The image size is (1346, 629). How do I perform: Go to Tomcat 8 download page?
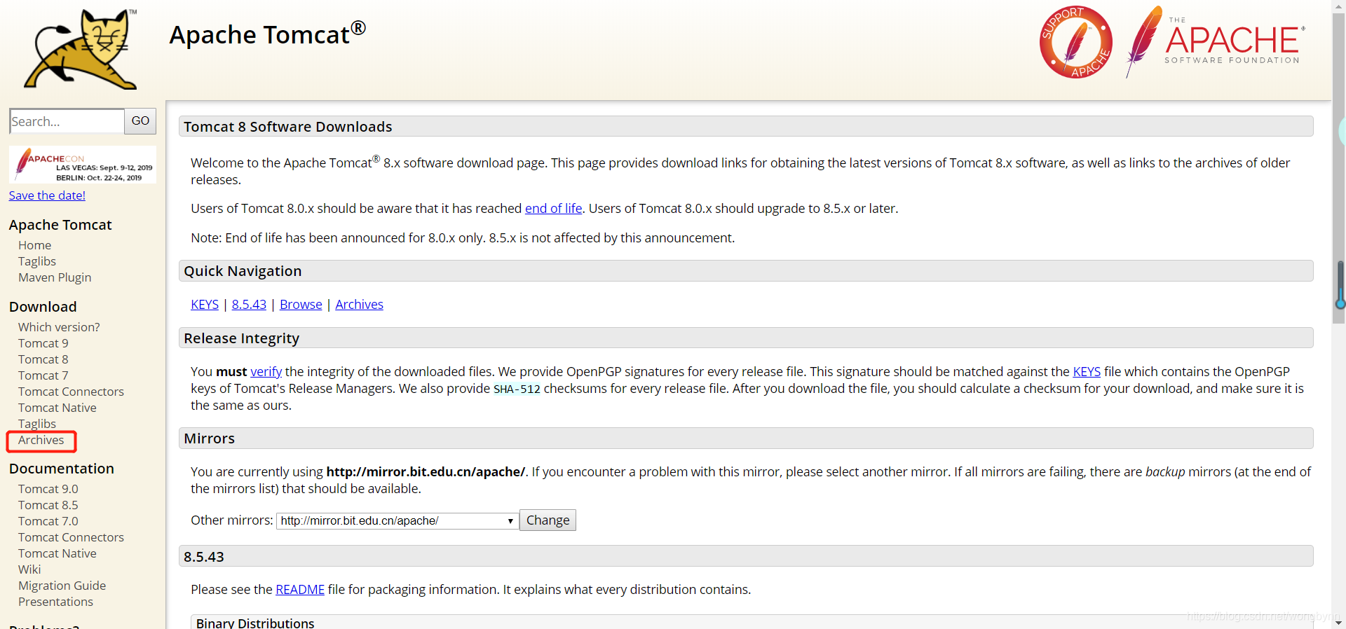[x=43, y=359]
